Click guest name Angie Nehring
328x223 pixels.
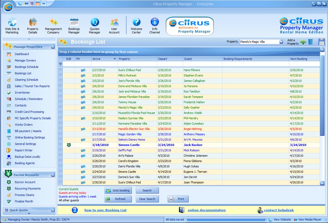193,129
